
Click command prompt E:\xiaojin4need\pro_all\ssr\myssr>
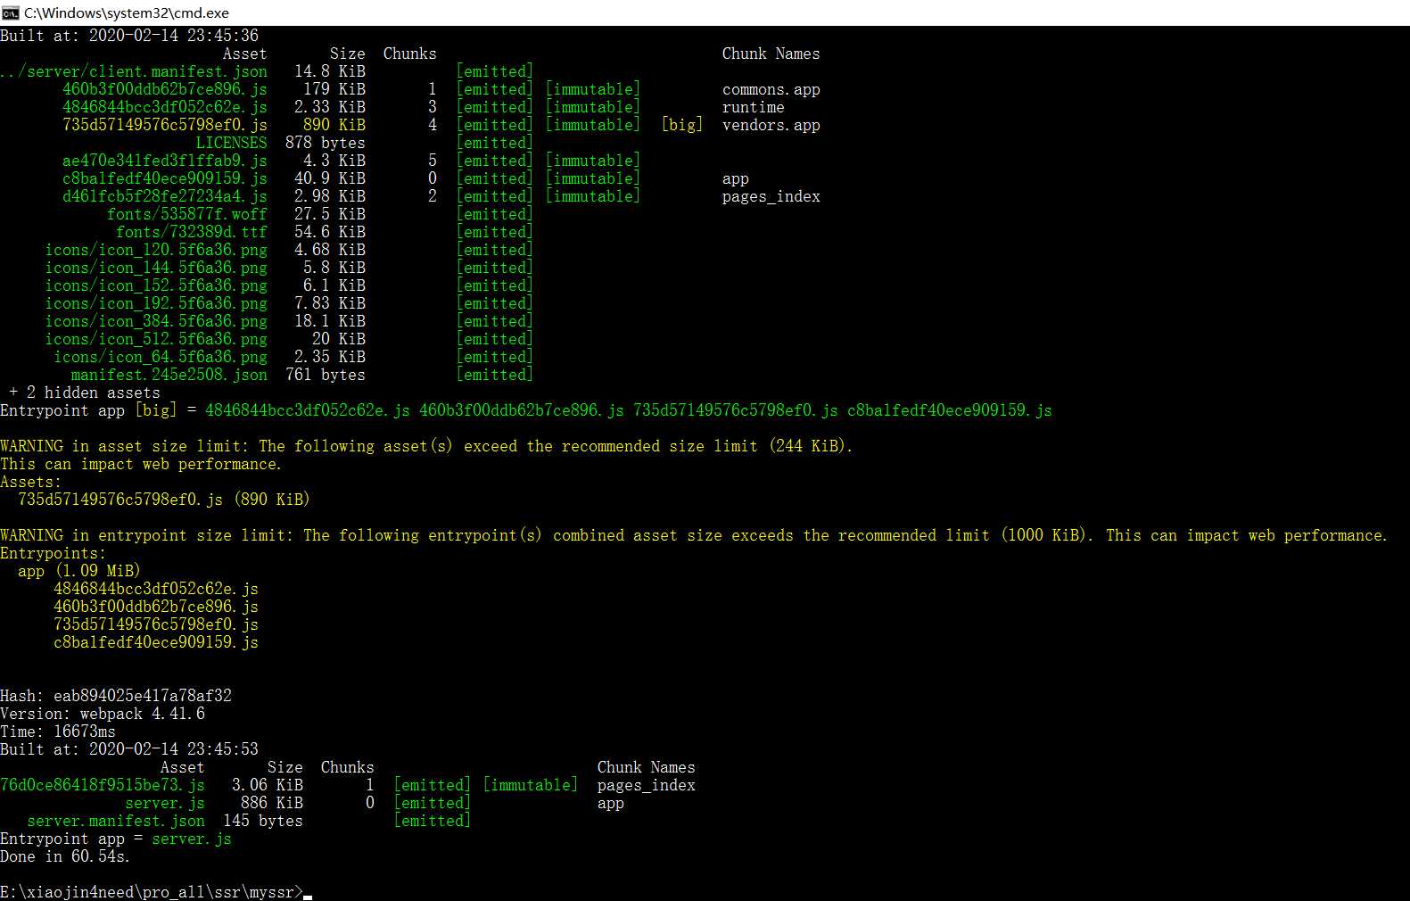point(152,892)
